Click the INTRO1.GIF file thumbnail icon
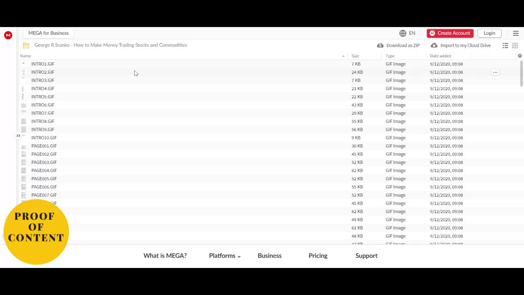This screenshot has width=524, height=295. (x=23, y=64)
